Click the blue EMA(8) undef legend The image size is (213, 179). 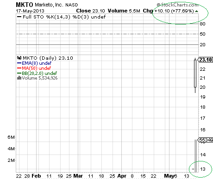(x=34, y=63)
